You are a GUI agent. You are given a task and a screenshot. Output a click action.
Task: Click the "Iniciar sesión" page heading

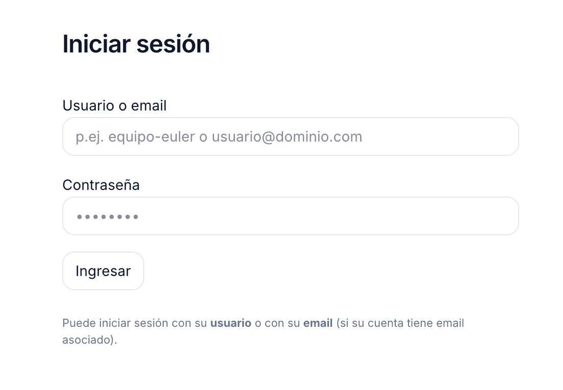[x=136, y=44]
